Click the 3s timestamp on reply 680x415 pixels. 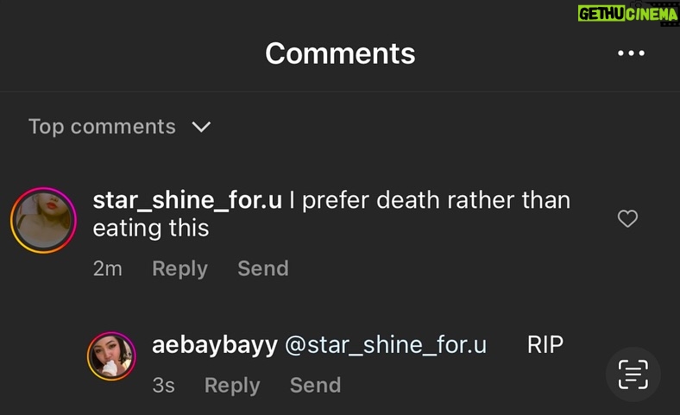tap(163, 385)
